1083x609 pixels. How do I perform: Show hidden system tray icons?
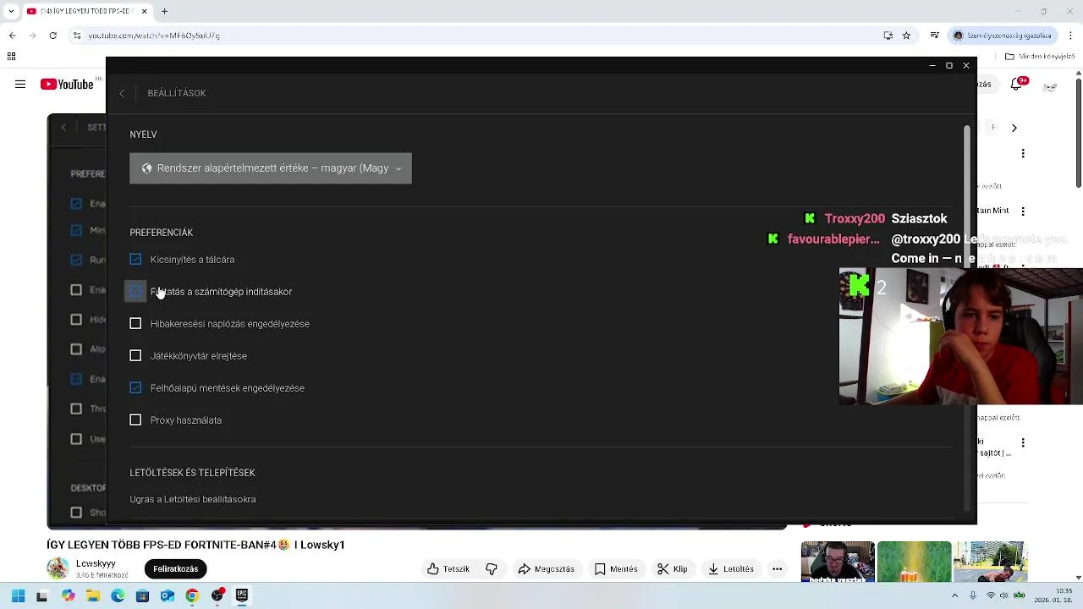coord(956,596)
